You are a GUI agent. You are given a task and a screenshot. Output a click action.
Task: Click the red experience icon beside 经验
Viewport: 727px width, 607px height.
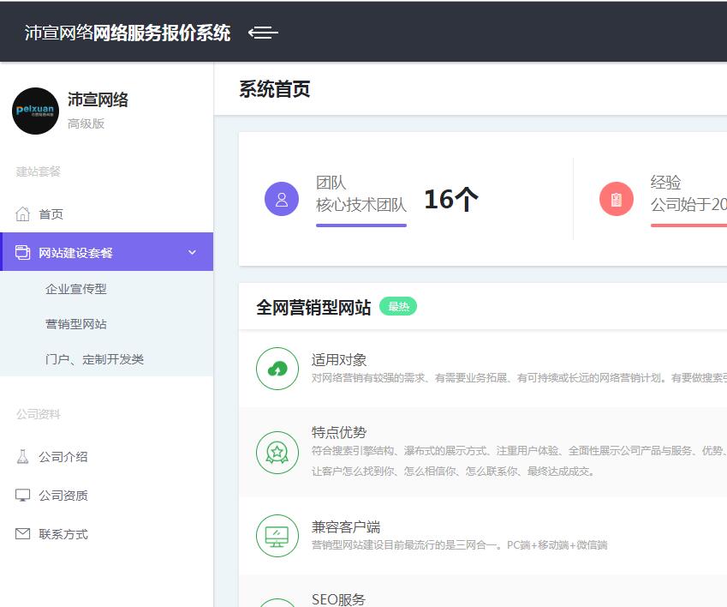point(617,198)
